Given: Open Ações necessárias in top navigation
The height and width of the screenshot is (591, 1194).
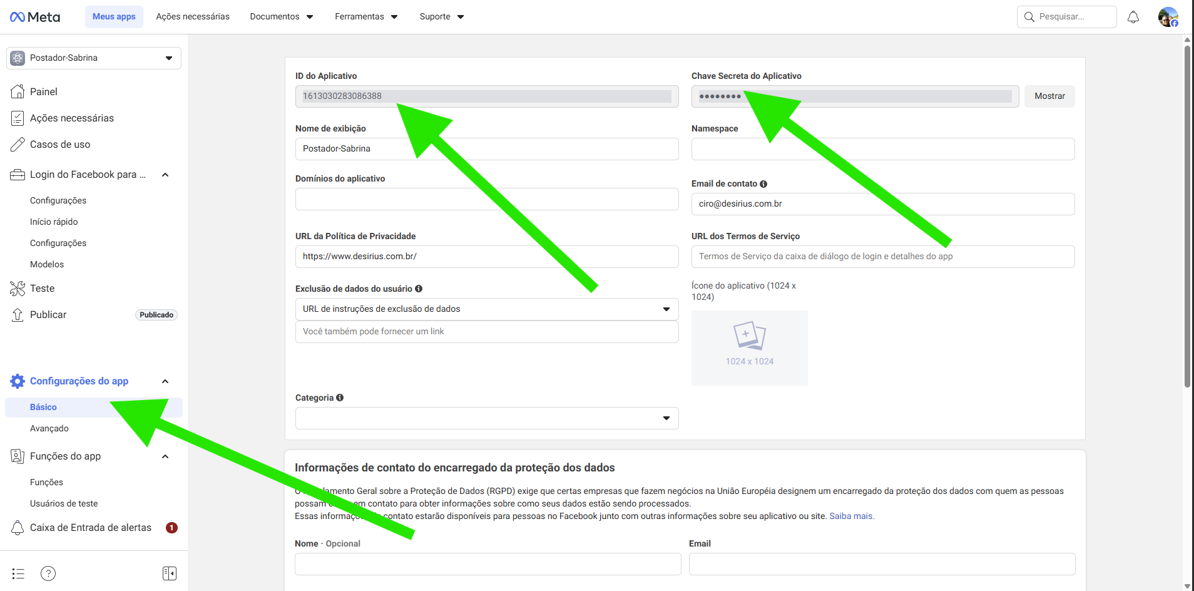Looking at the screenshot, I should point(193,17).
